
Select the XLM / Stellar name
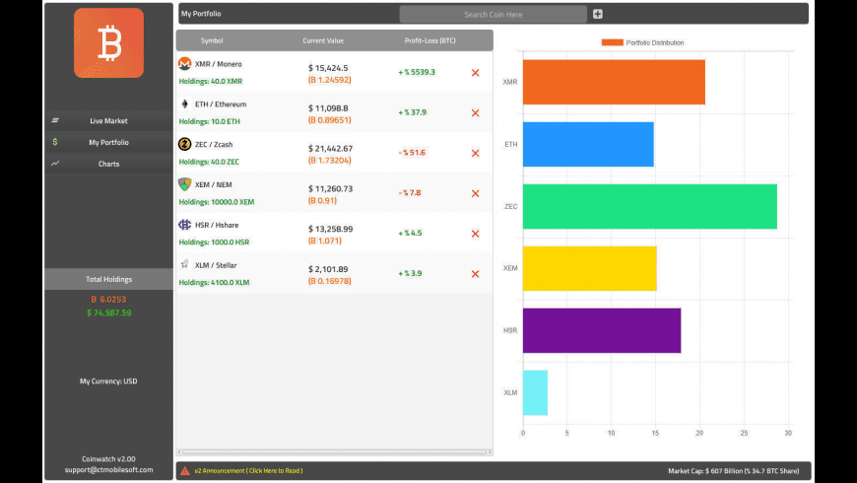(216, 265)
